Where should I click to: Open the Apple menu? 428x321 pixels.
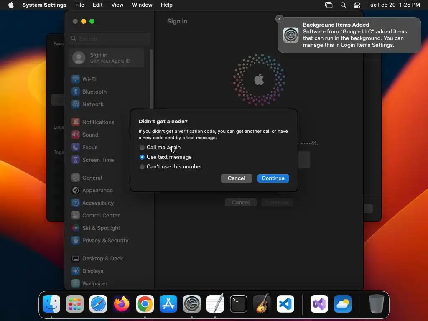tap(11, 5)
